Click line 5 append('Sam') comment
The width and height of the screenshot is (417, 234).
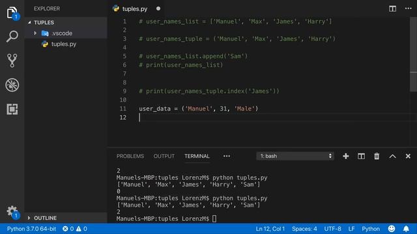[194, 57]
